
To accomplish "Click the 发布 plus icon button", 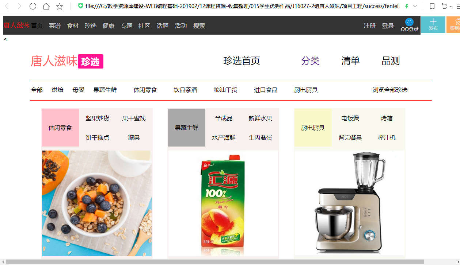I will (433, 24).
